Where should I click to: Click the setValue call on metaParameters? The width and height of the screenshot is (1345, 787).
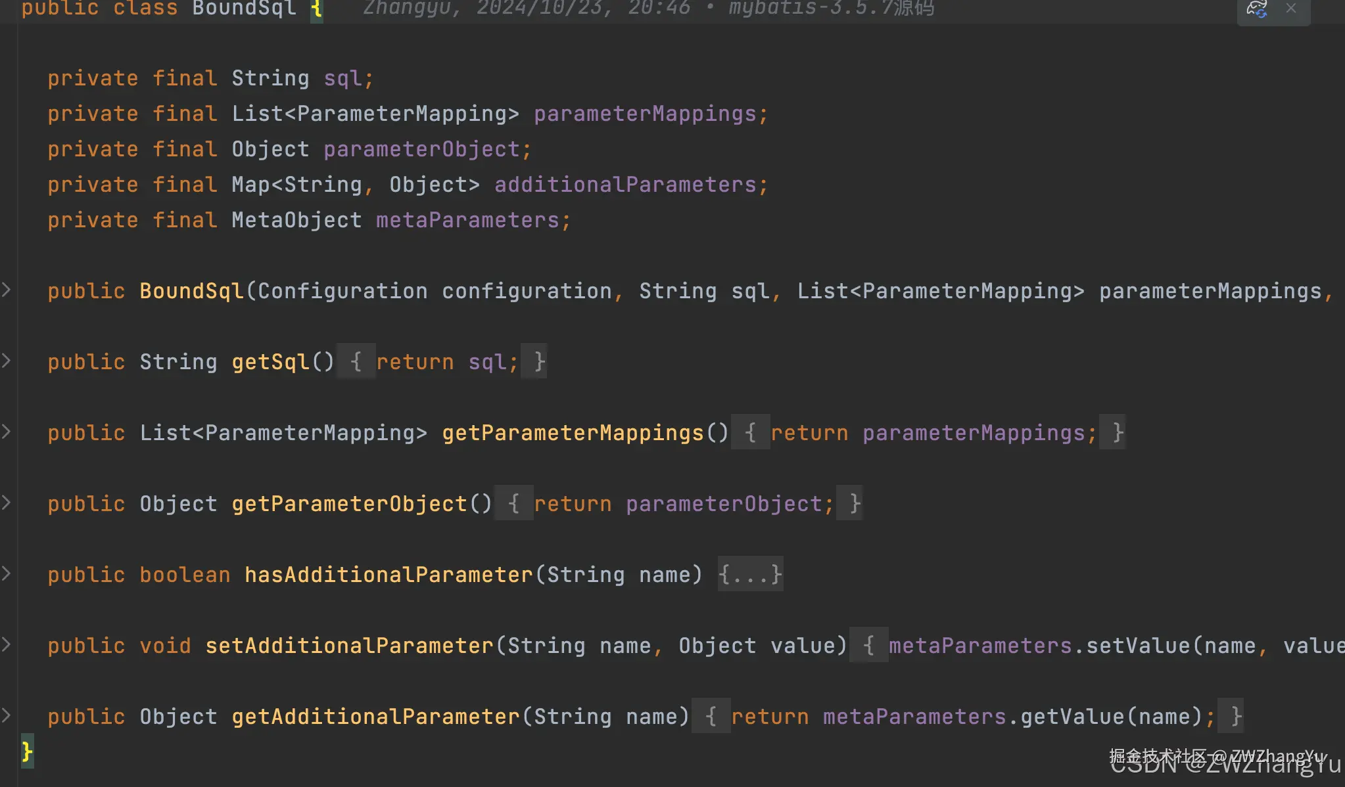pyautogui.click(x=1137, y=646)
